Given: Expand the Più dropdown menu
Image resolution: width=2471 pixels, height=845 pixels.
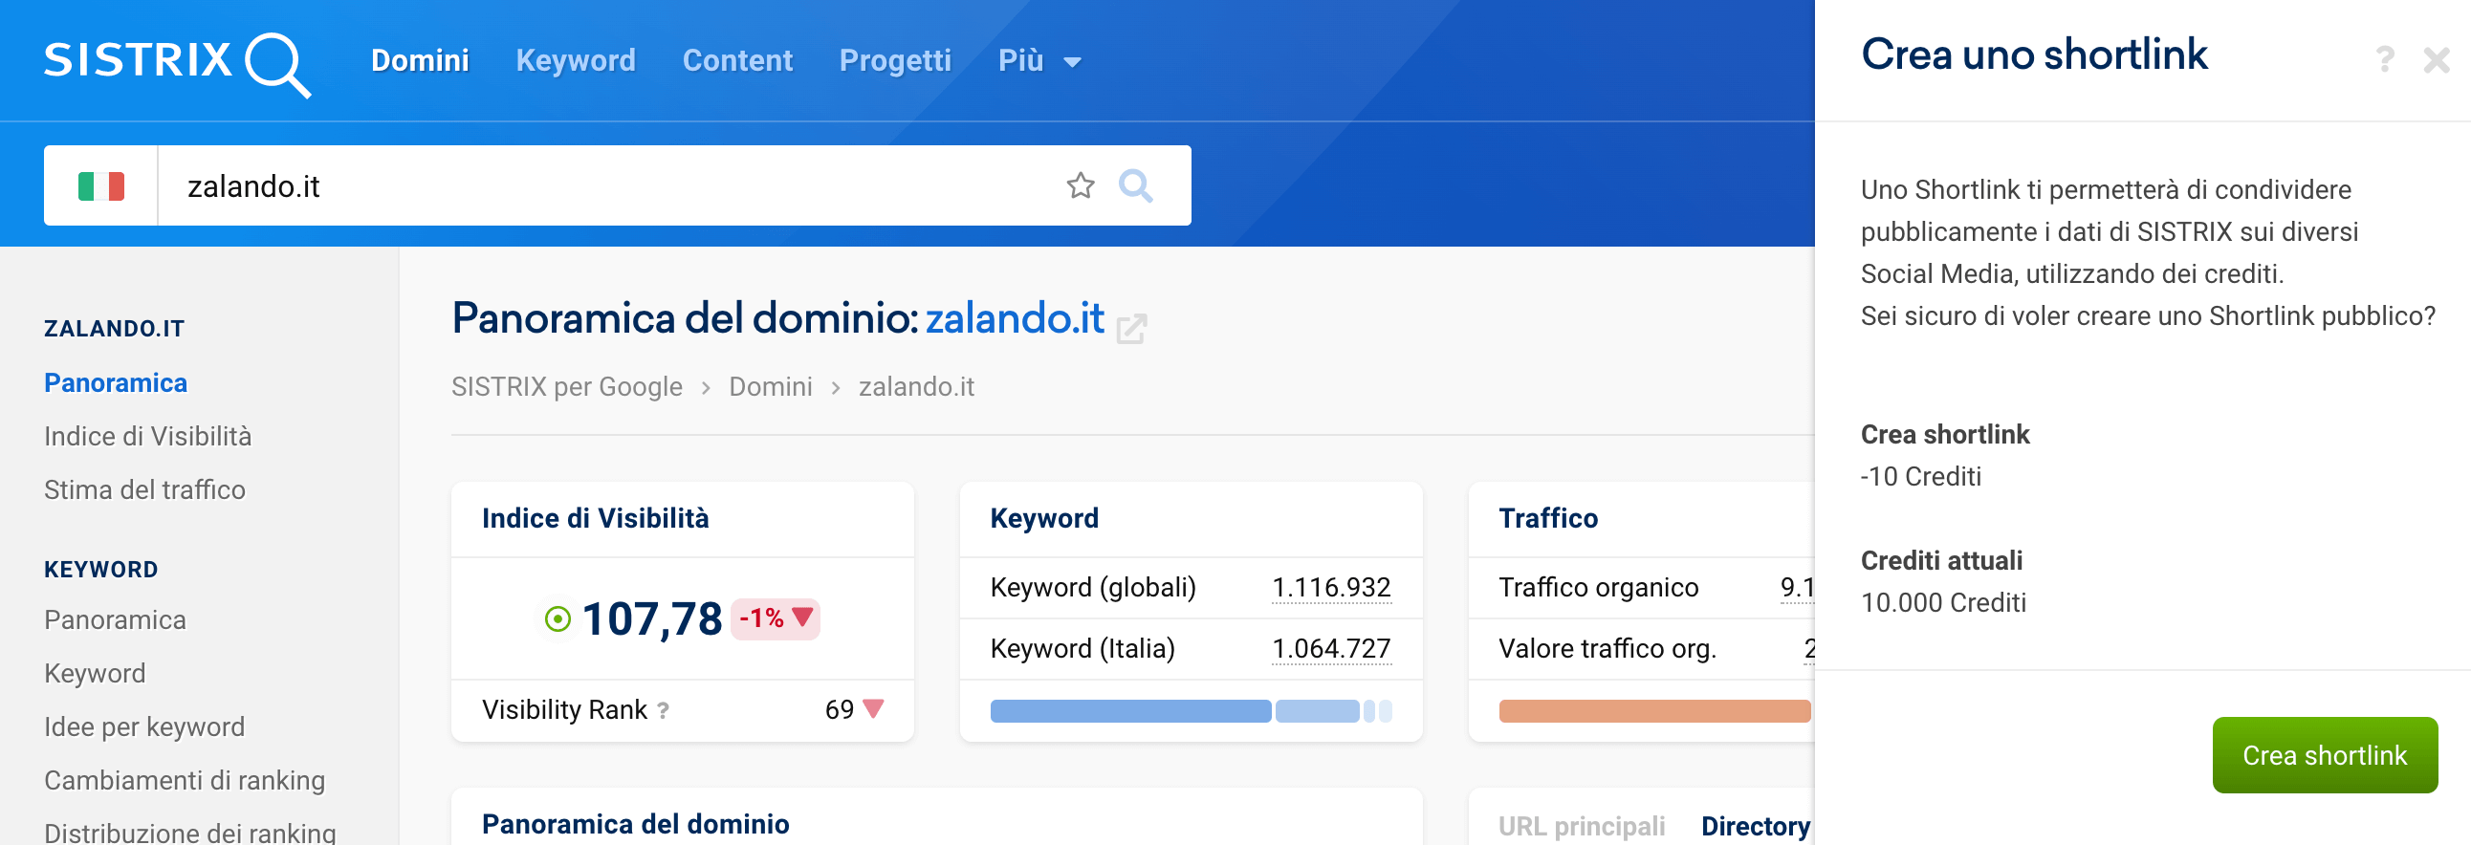Looking at the screenshot, I should coord(1039,60).
